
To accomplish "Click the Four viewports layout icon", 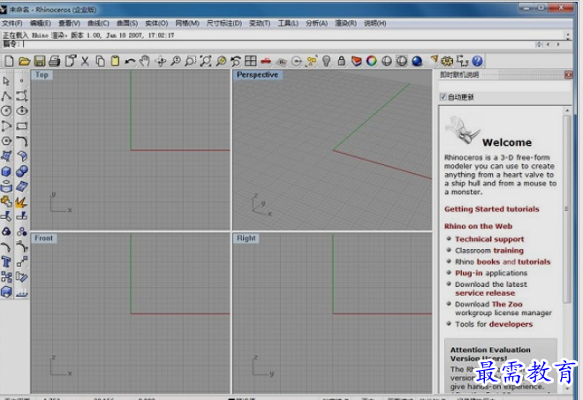I will tap(251, 61).
